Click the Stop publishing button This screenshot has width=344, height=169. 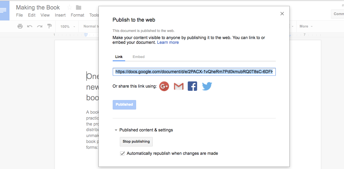pyautogui.click(x=136, y=141)
